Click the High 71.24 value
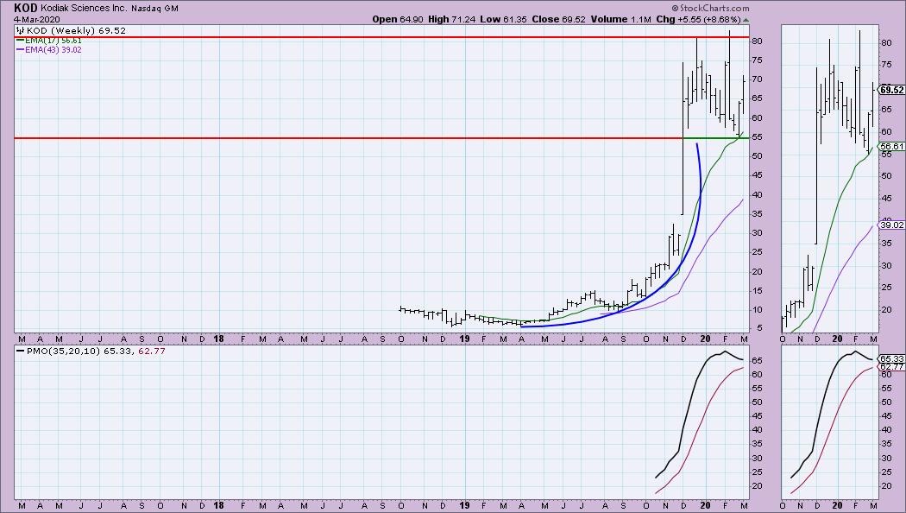 tap(451, 19)
